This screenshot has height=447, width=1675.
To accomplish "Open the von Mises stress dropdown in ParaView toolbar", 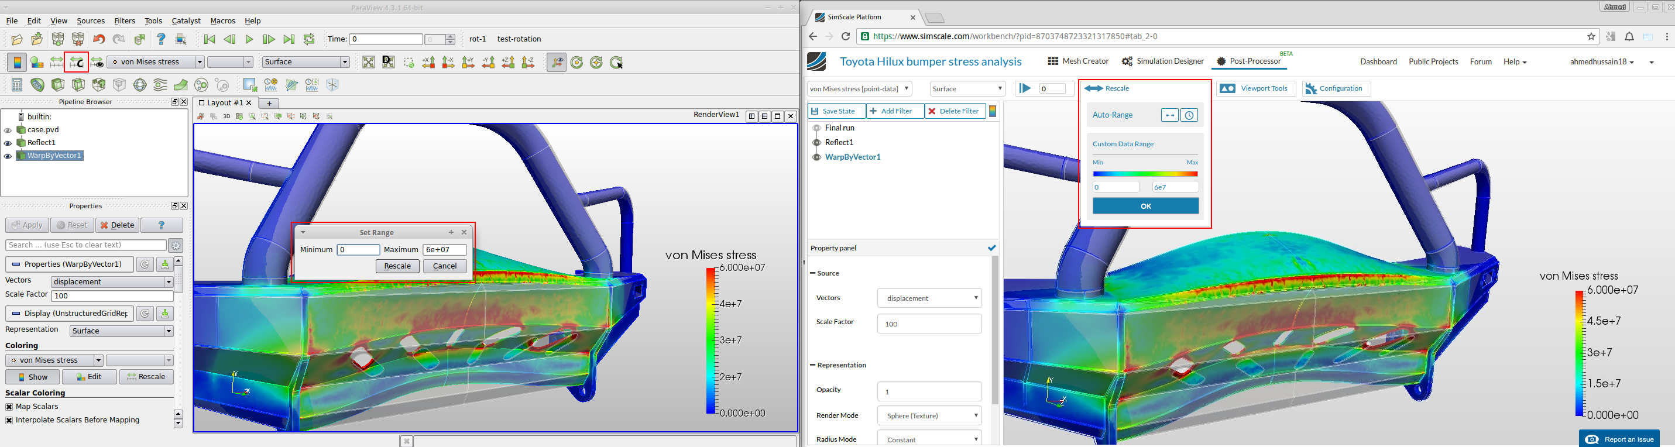I will (156, 63).
